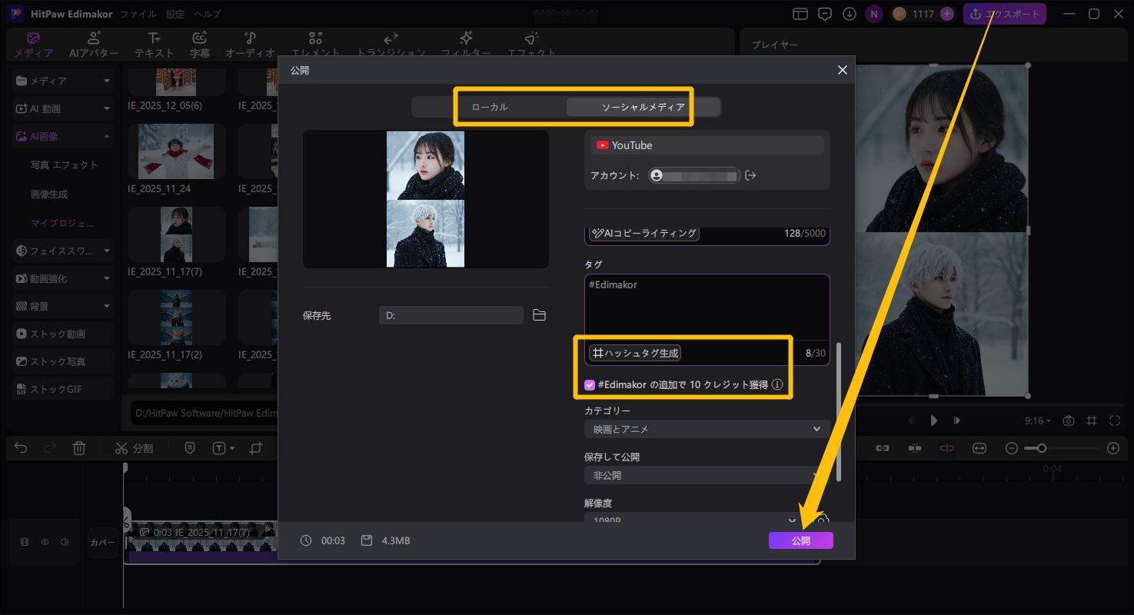Open the カテゴリー dropdown showing 映画とアニメ
This screenshot has height=615, width=1134.
coord(706,429)
